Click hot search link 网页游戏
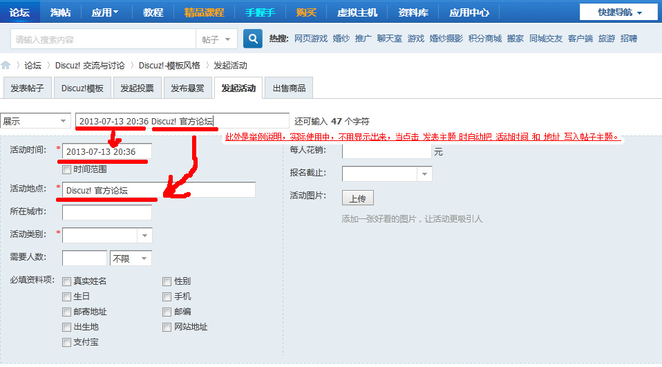This screenshot has width=662, height=367. pos(311,39)
